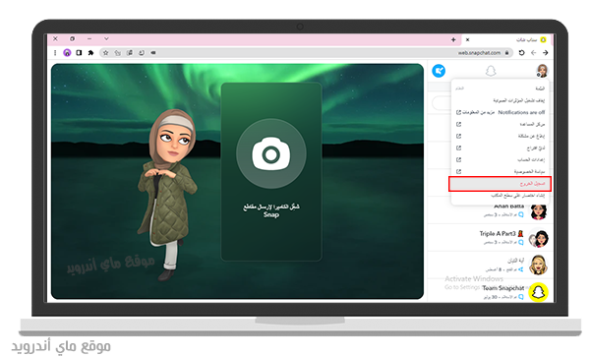Viewport: 590px width, 356px height.
Task: Click chat bubble icon under Triple A Part3
Action: tap(521, 242)
